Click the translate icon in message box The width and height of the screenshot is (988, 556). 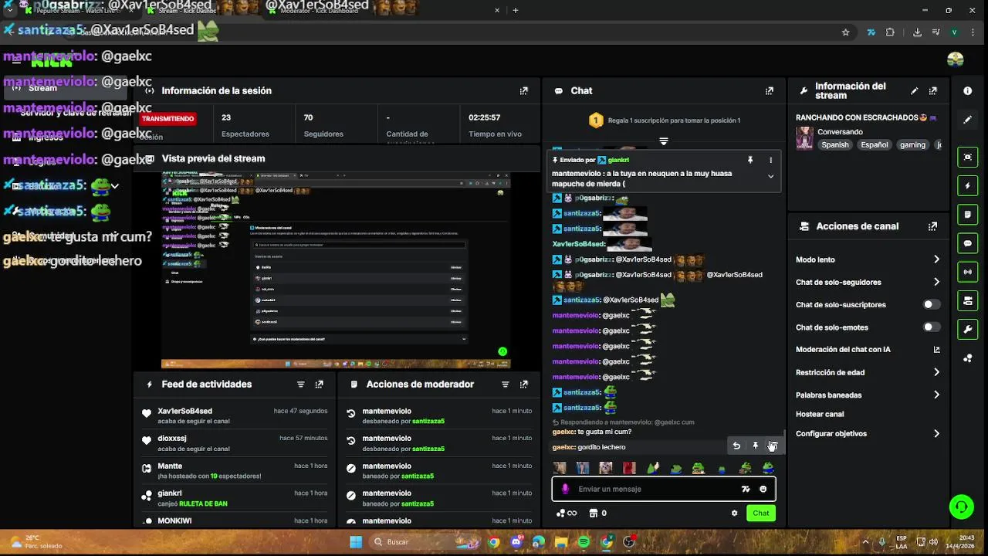[x=746, y=489]
